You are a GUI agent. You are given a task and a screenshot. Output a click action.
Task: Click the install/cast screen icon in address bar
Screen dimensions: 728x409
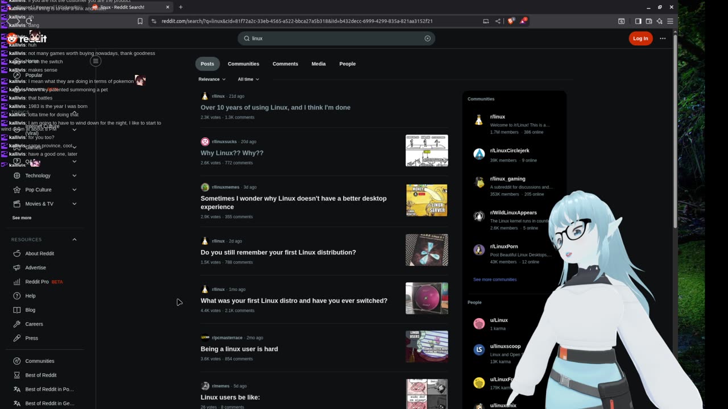pyautogui.click(x=486, y=21)
